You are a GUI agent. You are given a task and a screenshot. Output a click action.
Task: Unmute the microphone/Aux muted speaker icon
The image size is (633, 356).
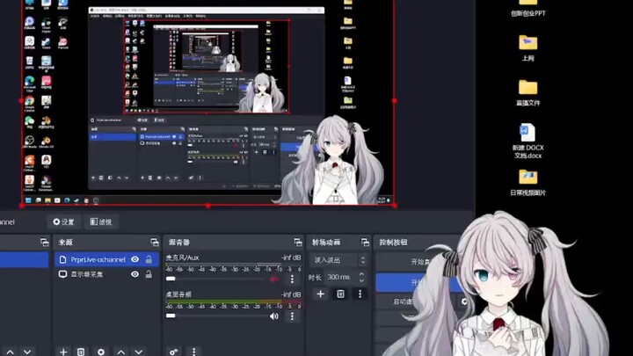[x=274, y=279]
